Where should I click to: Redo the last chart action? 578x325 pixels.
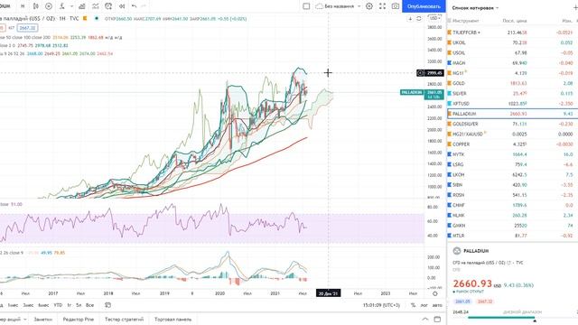tap(144, 6)
